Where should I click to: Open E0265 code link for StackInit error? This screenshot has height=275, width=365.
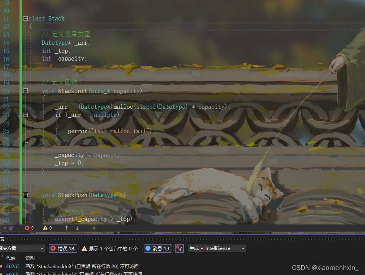coord(13,267)
